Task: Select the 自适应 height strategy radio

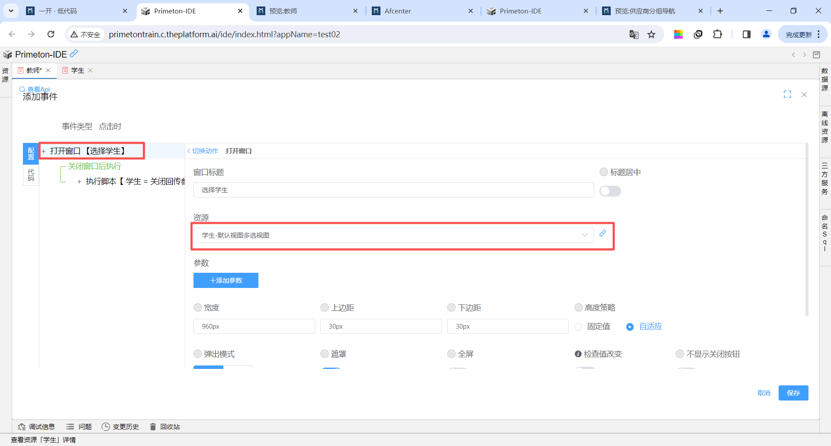Action: pyautogui.click(x=630, y=327)
